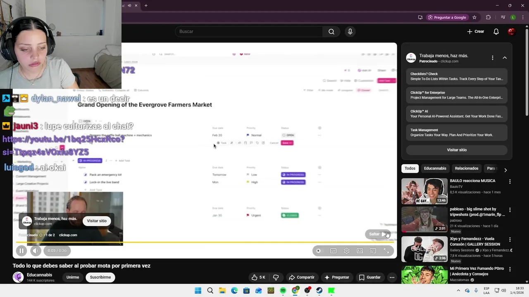Image resolution: width=529 pixels, height=297 pixels.
Task: Click the install app icon in address bar
Action: click(x=420, y=17)
